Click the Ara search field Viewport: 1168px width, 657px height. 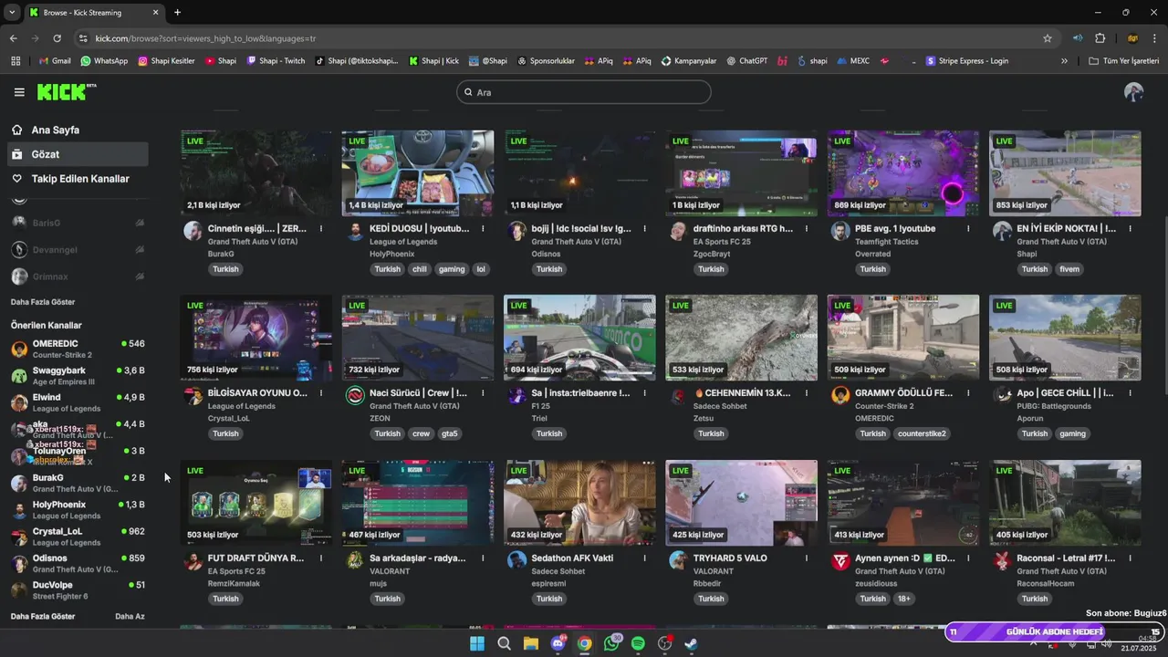[x=584, y=92]
